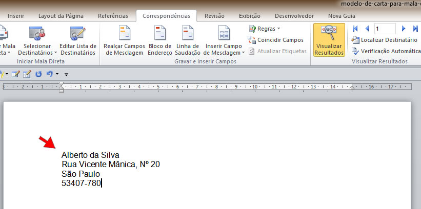
Task: Click right indent marker on ruler
Action: pyautogui.click(x=352, y=87)
